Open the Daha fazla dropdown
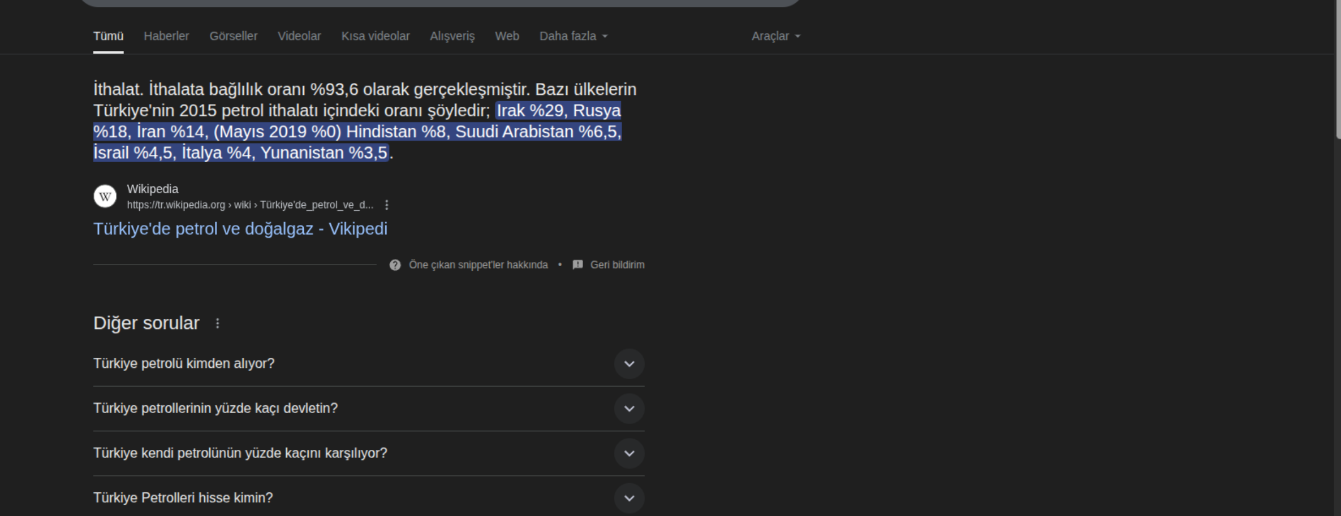Screen dimensions: 1341x516 pyautogui.click(x=573, y=36)
